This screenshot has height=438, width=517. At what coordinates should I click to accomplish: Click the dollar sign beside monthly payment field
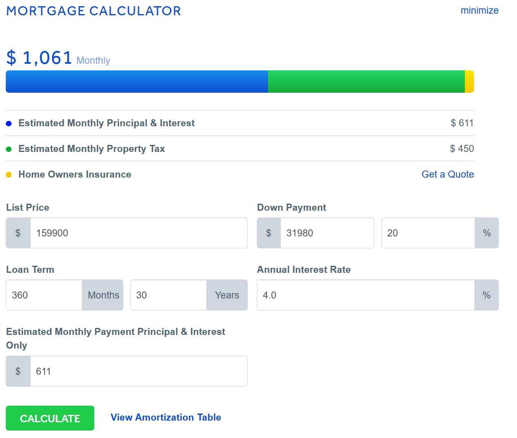[18, 371]
